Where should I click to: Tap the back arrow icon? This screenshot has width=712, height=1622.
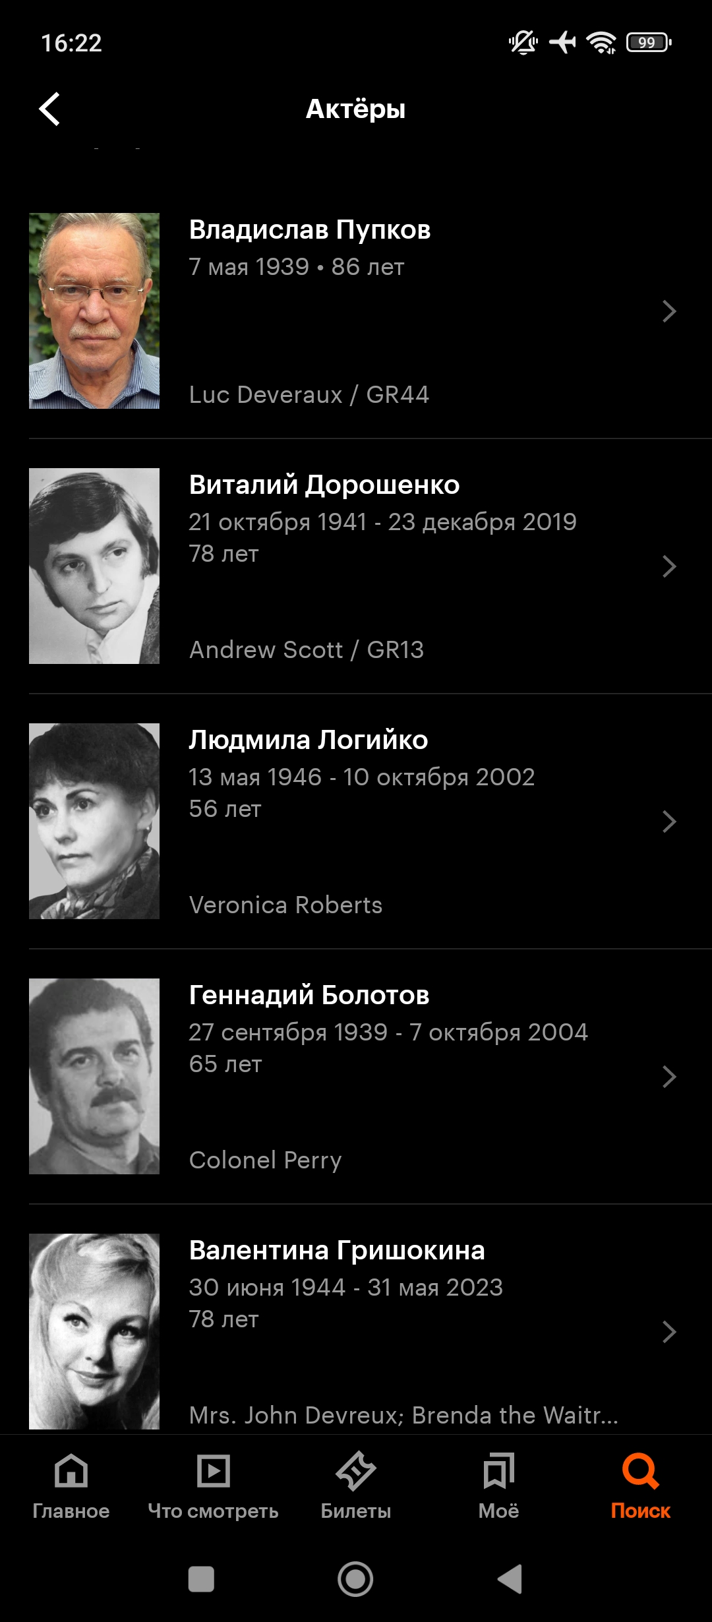click(49, 109)
